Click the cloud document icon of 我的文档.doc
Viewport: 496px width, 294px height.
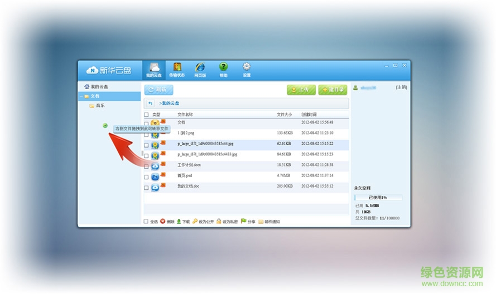click(x=155, y=188)
